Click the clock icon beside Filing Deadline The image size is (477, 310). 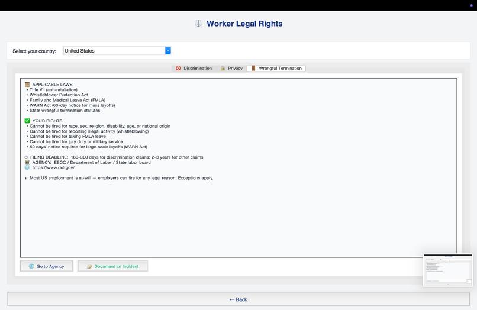tap(26, 157)
